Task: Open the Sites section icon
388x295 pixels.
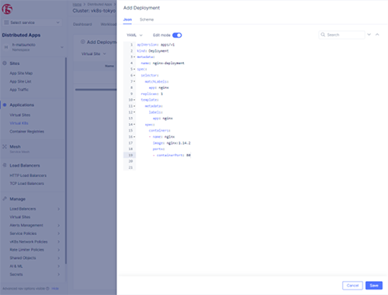Action: [x=5, y=63]
